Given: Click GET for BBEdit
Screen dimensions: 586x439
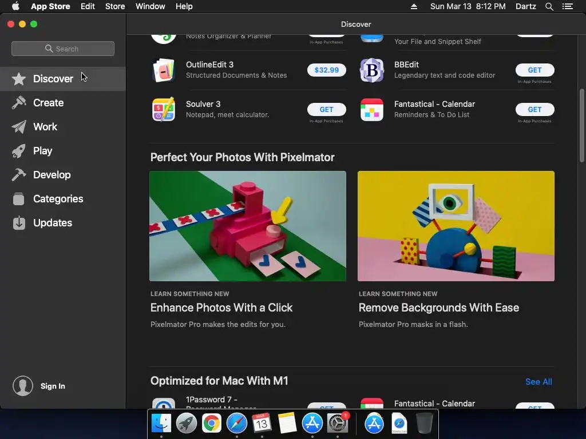Looking at the screenshot, I should click(x=535, y=70).
